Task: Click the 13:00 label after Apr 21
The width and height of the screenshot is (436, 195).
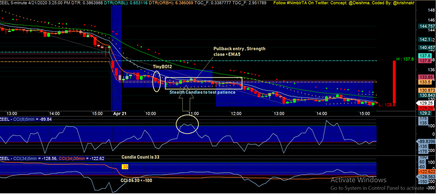Action: coord(279,113)
